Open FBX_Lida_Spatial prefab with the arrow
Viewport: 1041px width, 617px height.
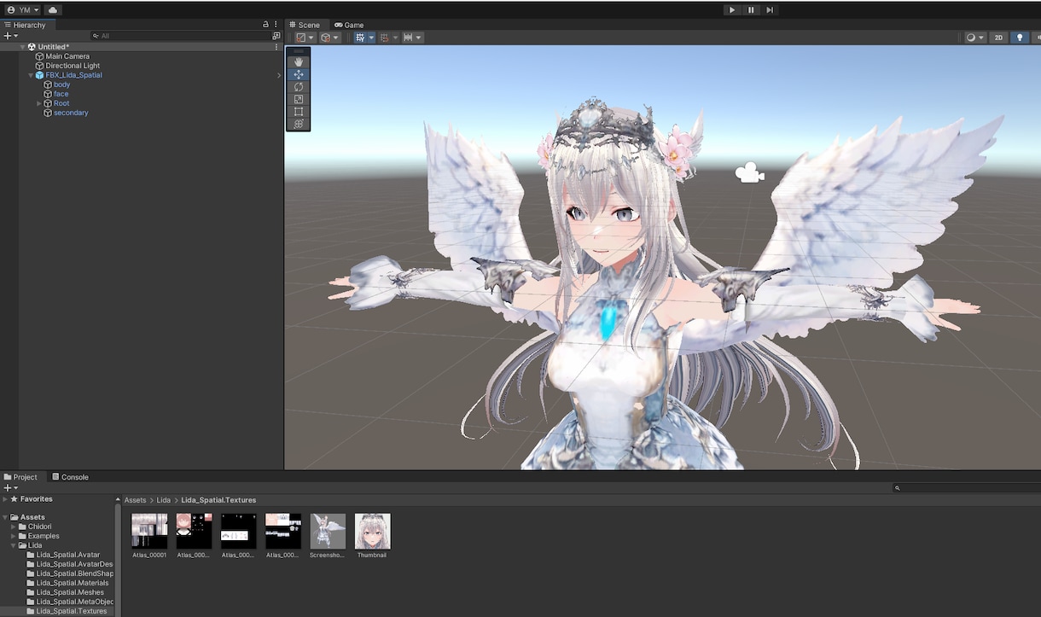(279, 75)
